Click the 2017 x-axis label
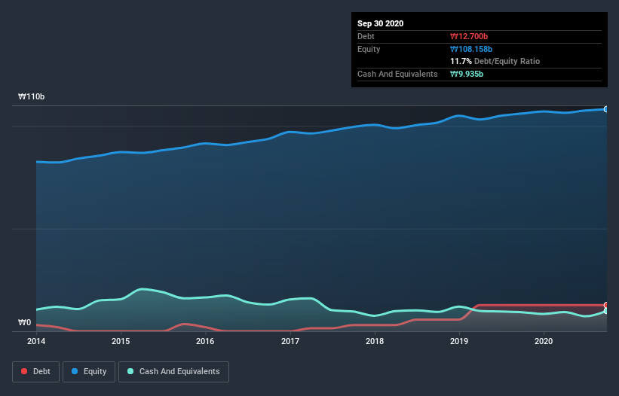The image size is (619, 396). pos(290,341)
